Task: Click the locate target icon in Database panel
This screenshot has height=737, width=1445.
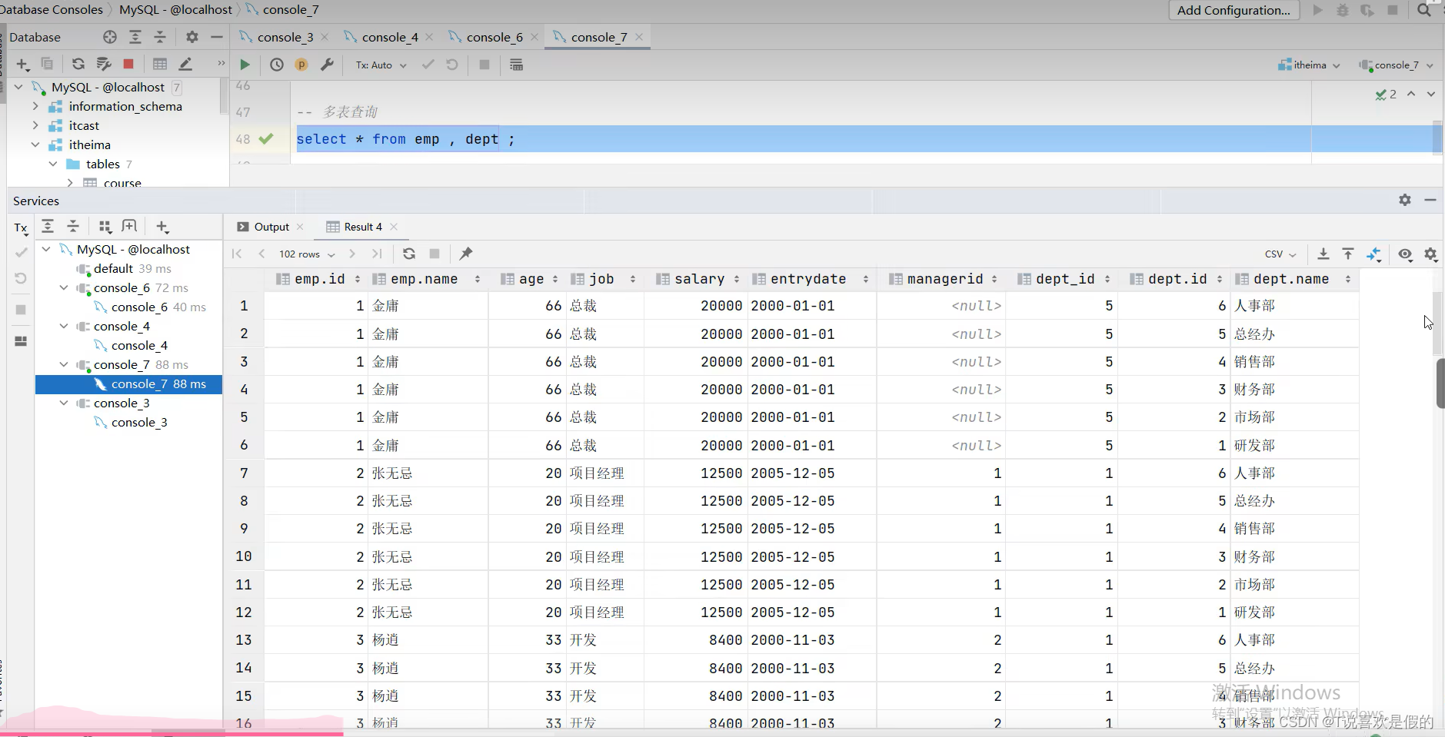Action: 110,37
